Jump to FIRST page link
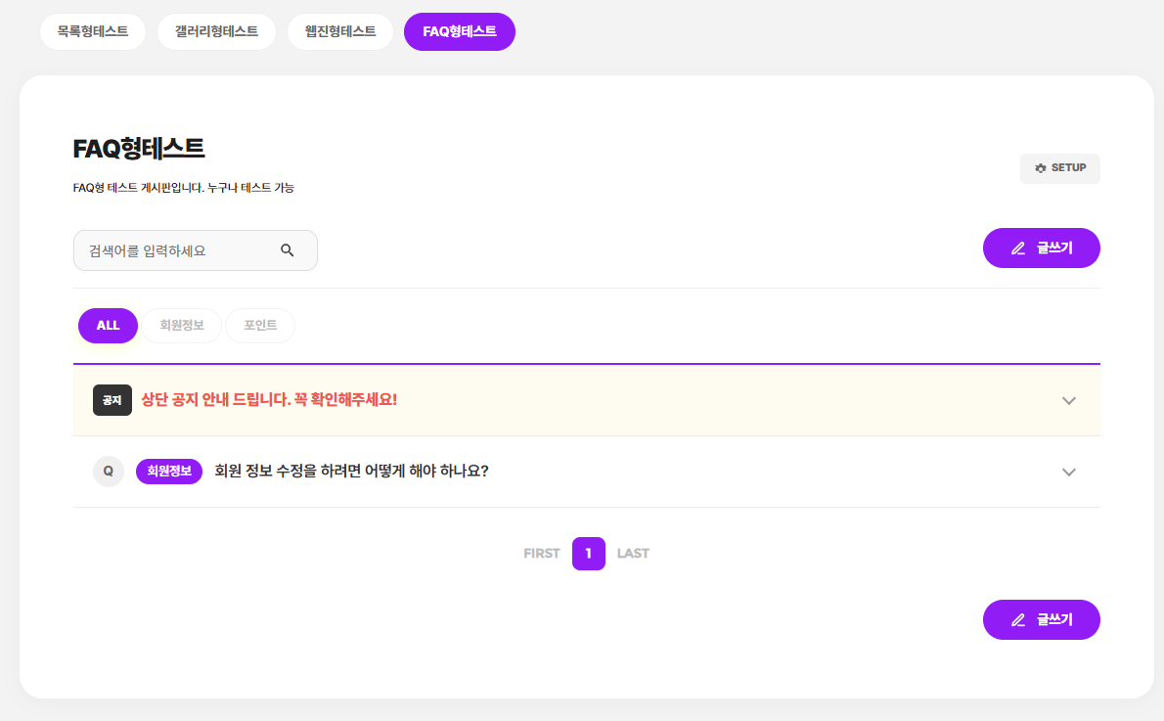 pyautogui.click(x=542, y=554)
